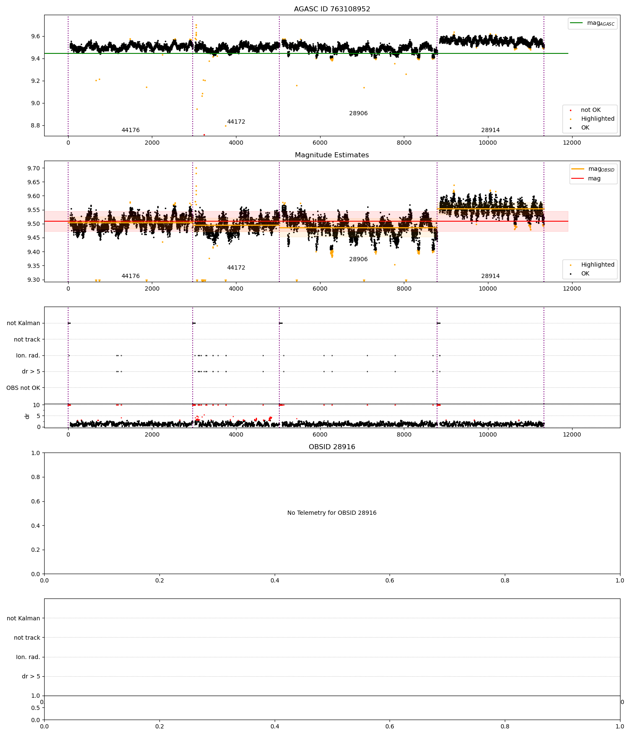Image resolution: width=631 pixels, height=736 pixels.
Task: Click the 'not OK' legend entry
Action: [x=591, y=110]
